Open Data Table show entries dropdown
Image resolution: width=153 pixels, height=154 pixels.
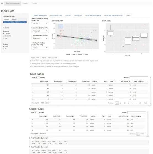click(x=37, y=77)
